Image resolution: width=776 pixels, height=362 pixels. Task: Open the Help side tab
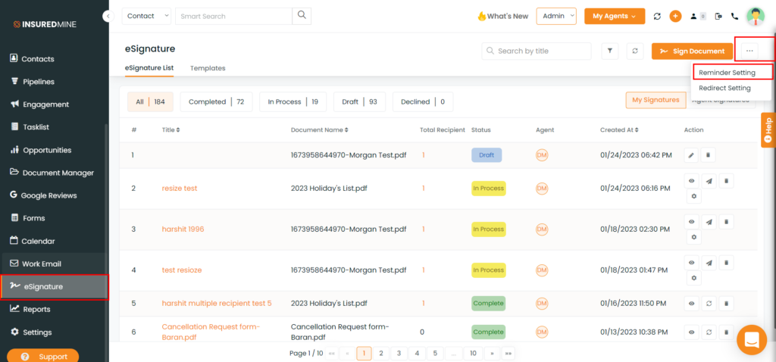768,130
